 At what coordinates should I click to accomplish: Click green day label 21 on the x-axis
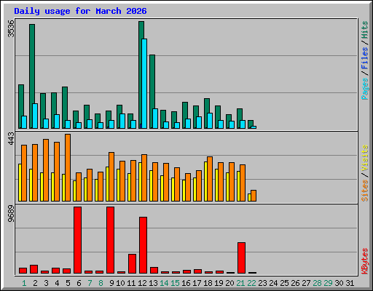tap(240, 283)
